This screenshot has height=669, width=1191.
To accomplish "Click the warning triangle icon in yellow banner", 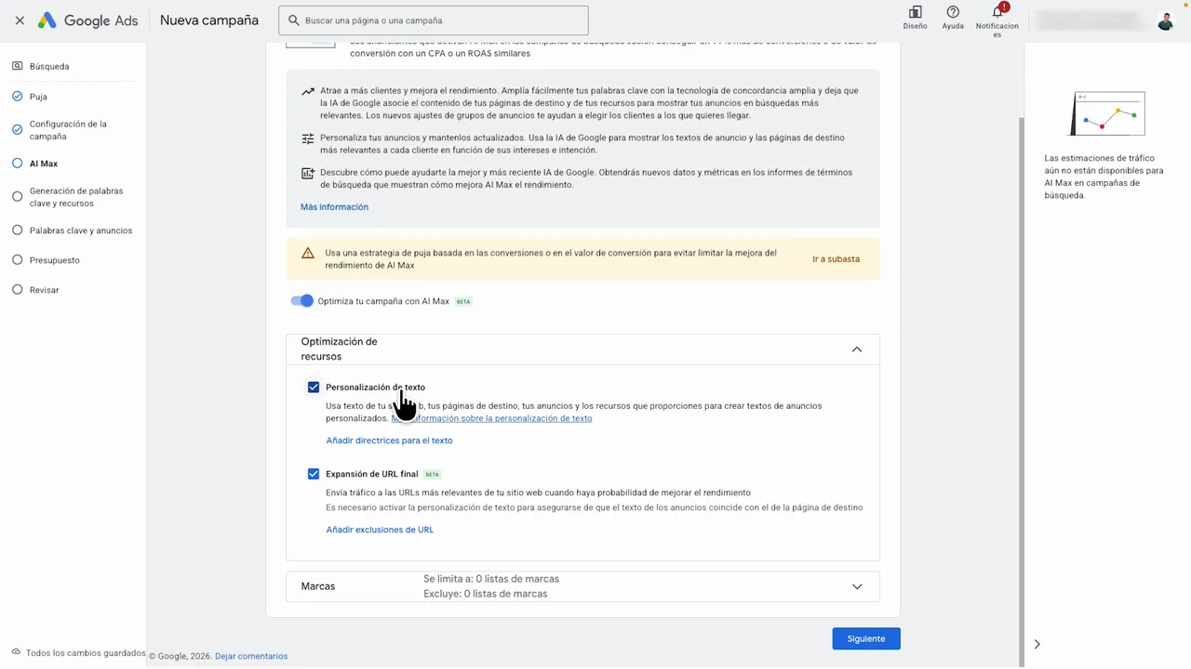I will (308, 253).
